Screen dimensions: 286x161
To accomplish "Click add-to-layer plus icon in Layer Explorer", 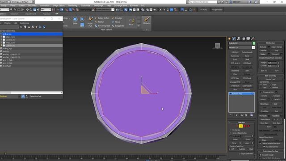I will (37, 27).
